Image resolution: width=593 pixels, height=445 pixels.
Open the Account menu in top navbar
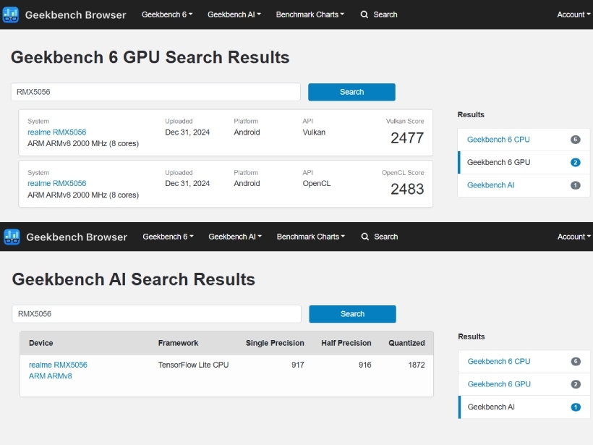pyautogui.click(x=573, y=14)
